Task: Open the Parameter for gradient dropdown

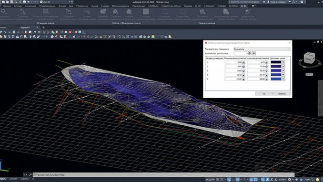Action: (x=262, y=49)
